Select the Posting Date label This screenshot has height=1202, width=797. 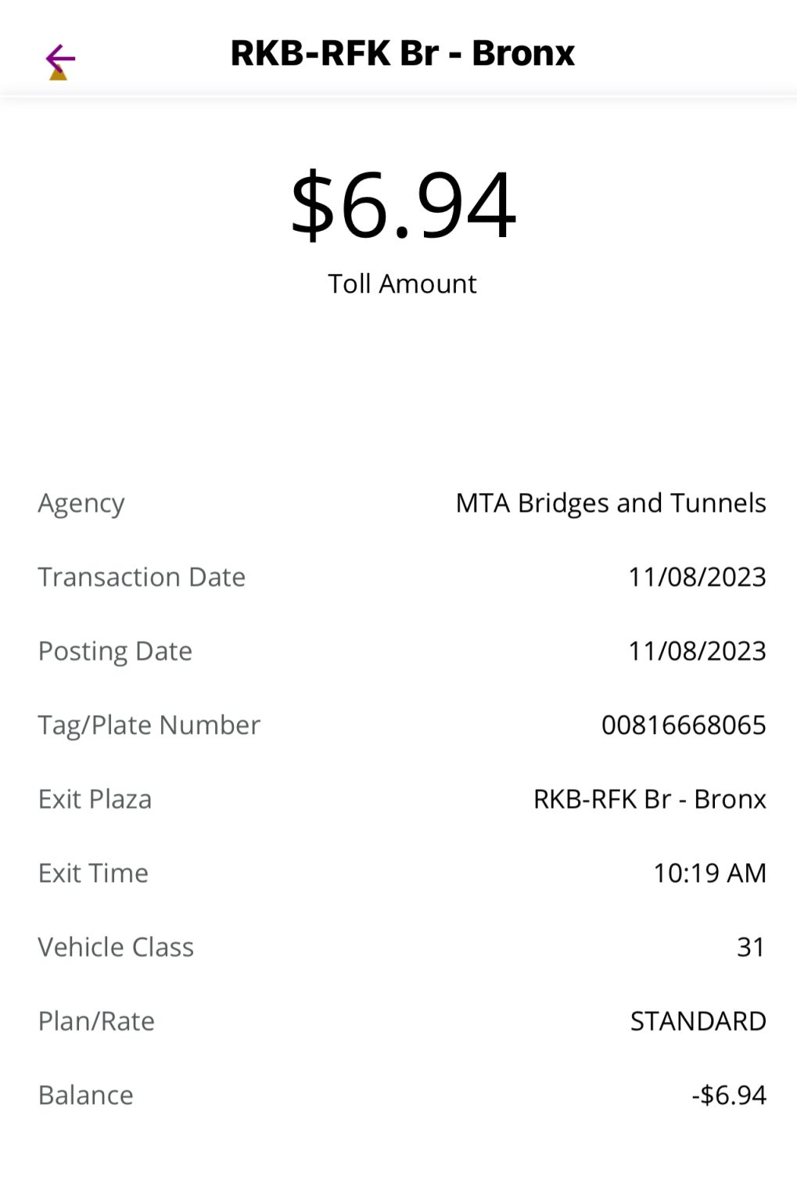coord(115,651)
